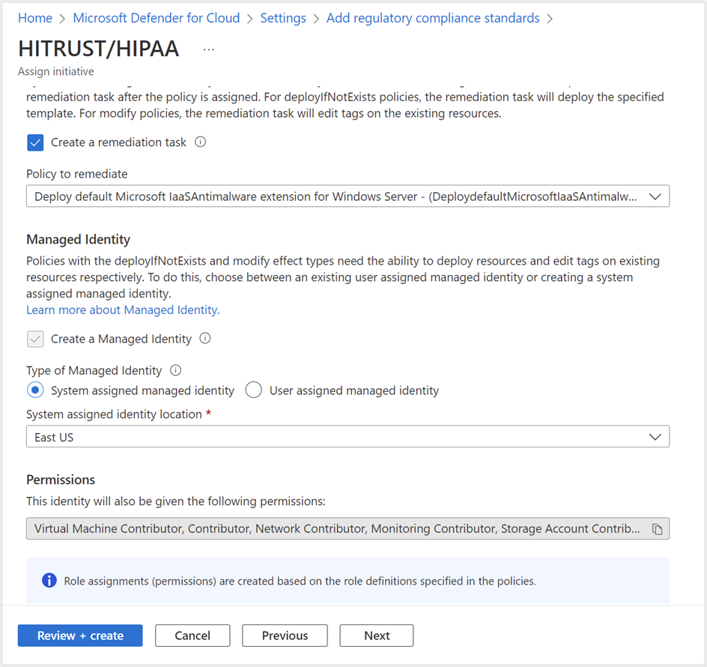The image size is (707, 667).
Task: Click the Create a Managed Identity checkbox
Action: click(35, 339)
